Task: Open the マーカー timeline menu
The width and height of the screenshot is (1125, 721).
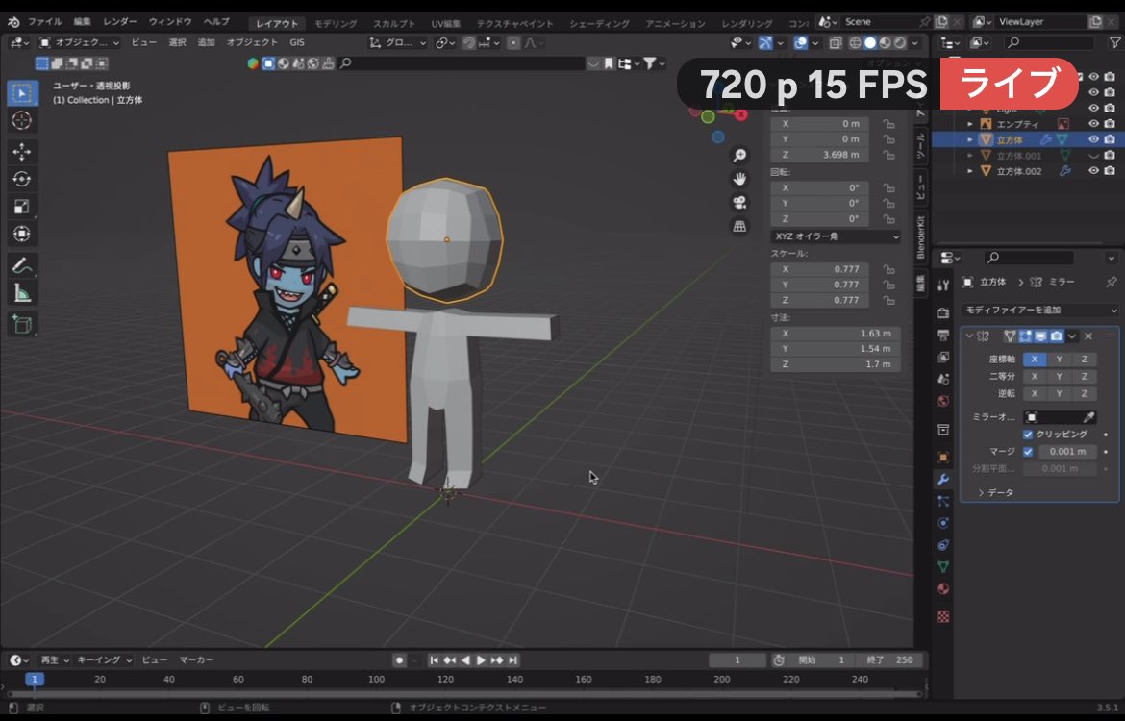Action: (196, 660)
